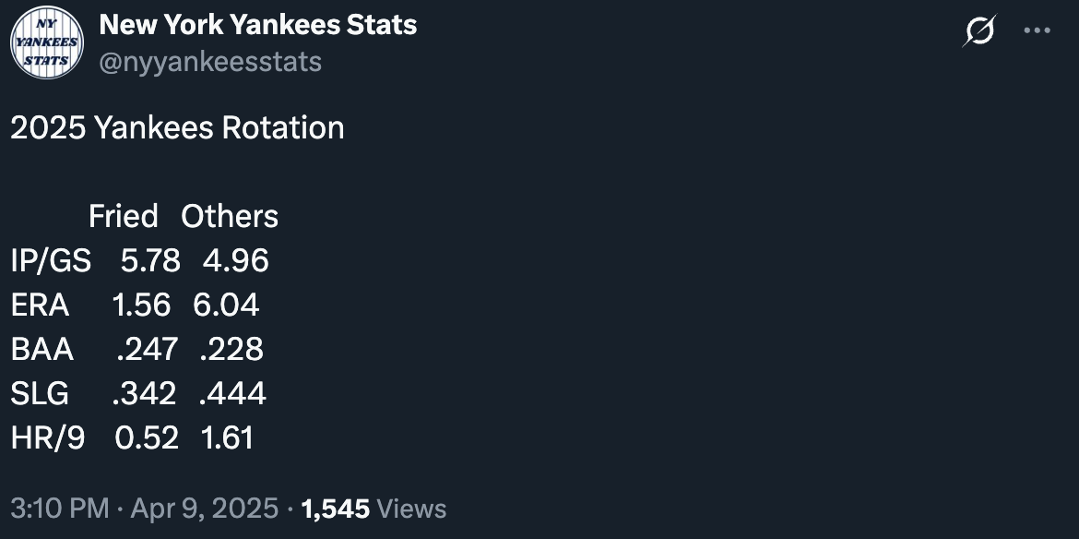Click the Others 6.04 ERA value
The image size is (1079, 539).
pos(226,305)
